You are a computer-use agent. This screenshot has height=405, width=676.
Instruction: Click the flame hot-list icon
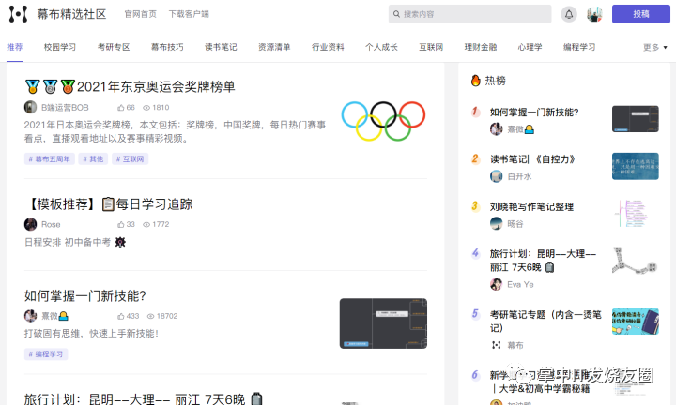click(x=475, y=81)
